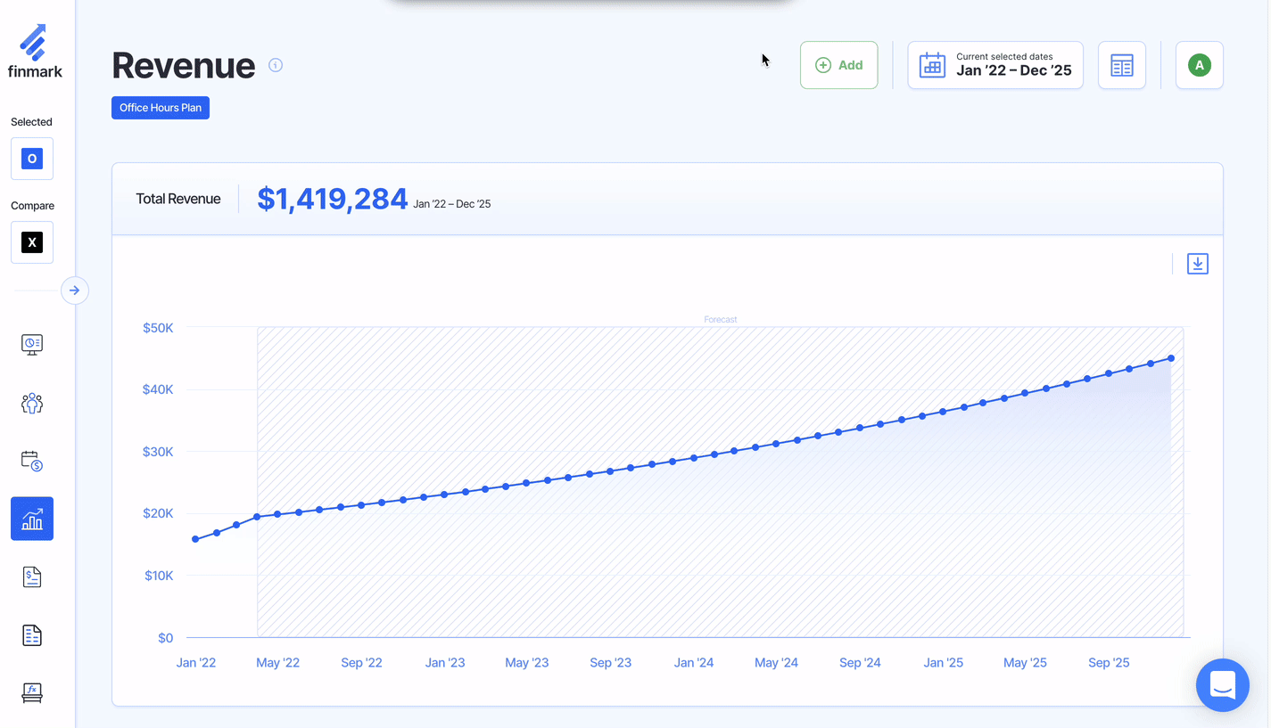Click the Office Hours Plan tag
Viewport: 1271px width, 728px height.
tap(161, 108)
